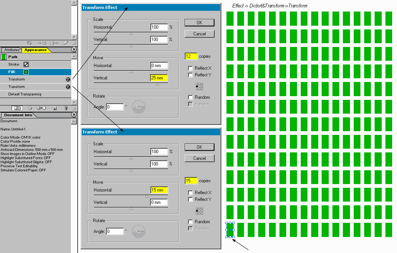Toggle Preview in 12-copies dialog

(x=190, y=104)
